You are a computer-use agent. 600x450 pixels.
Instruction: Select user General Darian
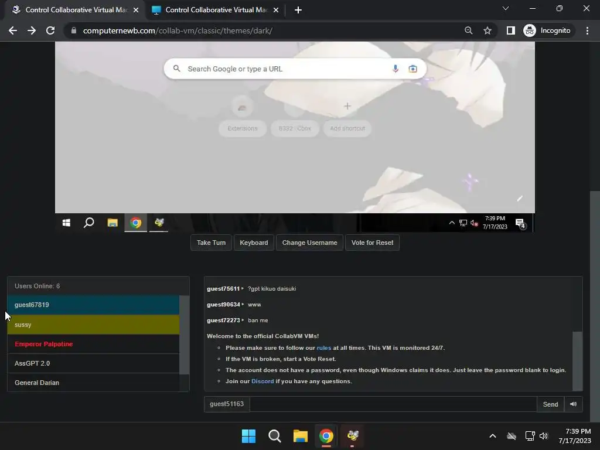[93, 383]
